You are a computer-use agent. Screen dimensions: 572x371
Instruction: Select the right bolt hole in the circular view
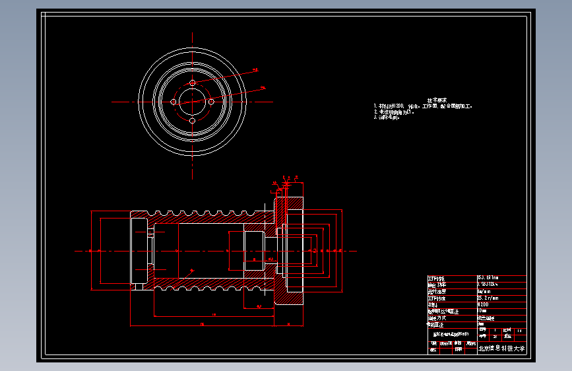click(211, 102)
